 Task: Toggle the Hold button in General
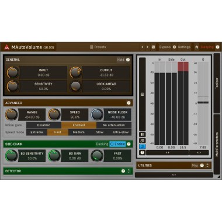(120, 60)
